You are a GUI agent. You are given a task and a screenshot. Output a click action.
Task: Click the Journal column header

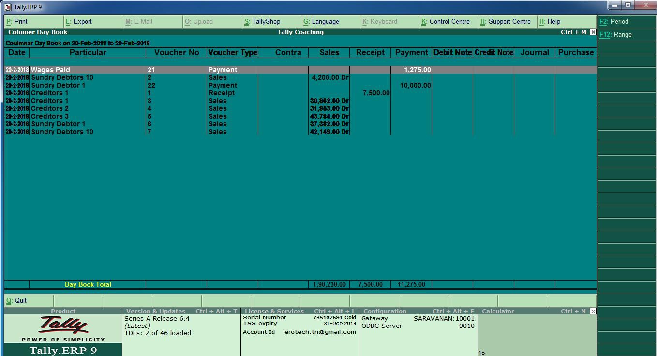tap(535, 52)
